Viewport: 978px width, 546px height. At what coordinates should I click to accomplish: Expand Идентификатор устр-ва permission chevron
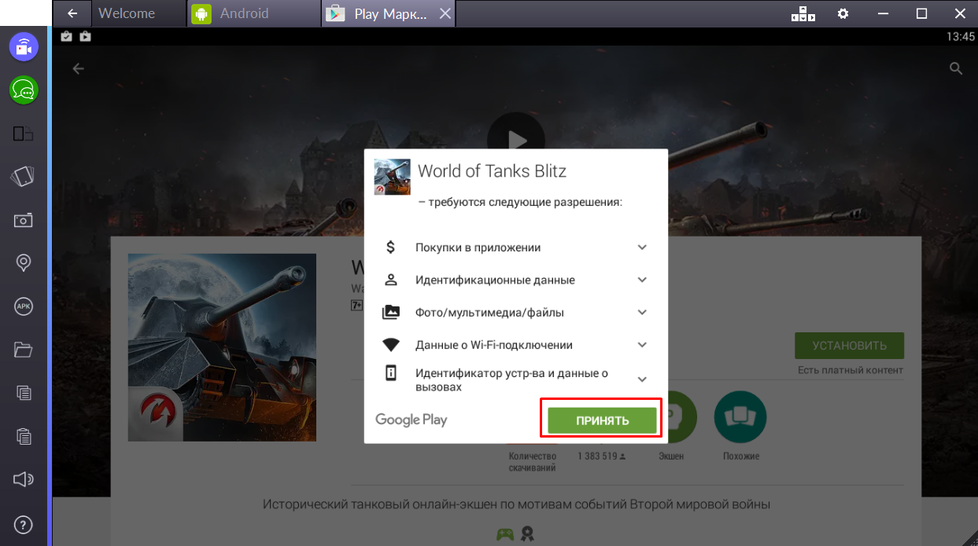click(642, 379)
